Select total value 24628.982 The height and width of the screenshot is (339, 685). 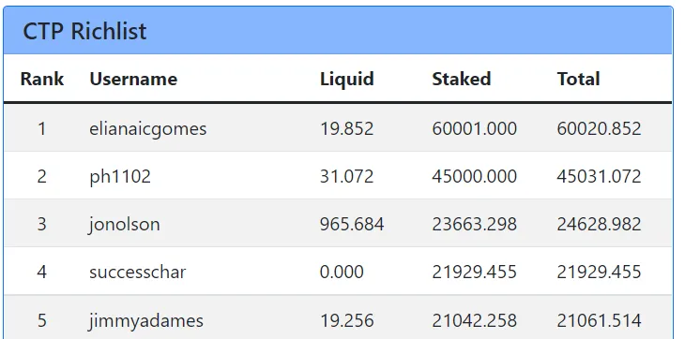(x=599, y=225)
